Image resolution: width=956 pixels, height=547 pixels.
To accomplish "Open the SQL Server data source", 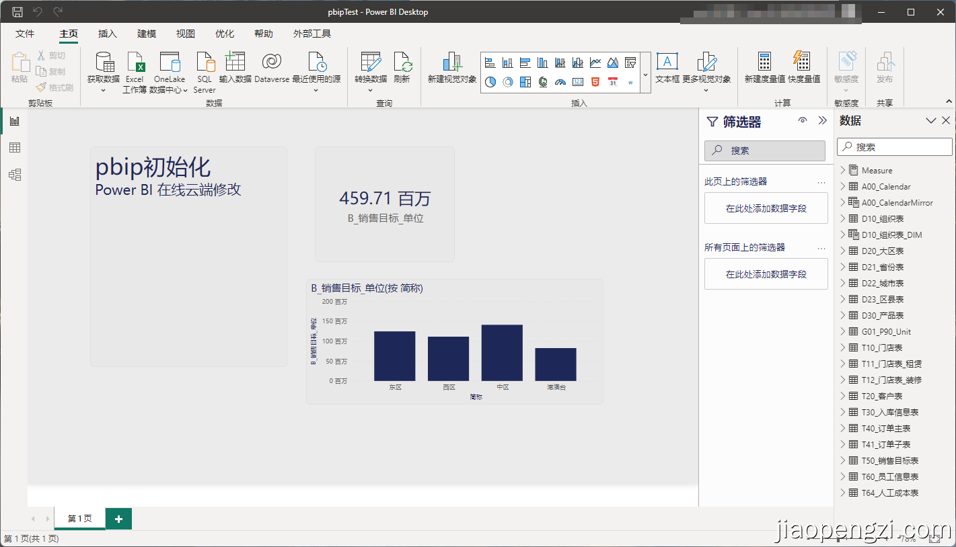I will tap(205, 73).
